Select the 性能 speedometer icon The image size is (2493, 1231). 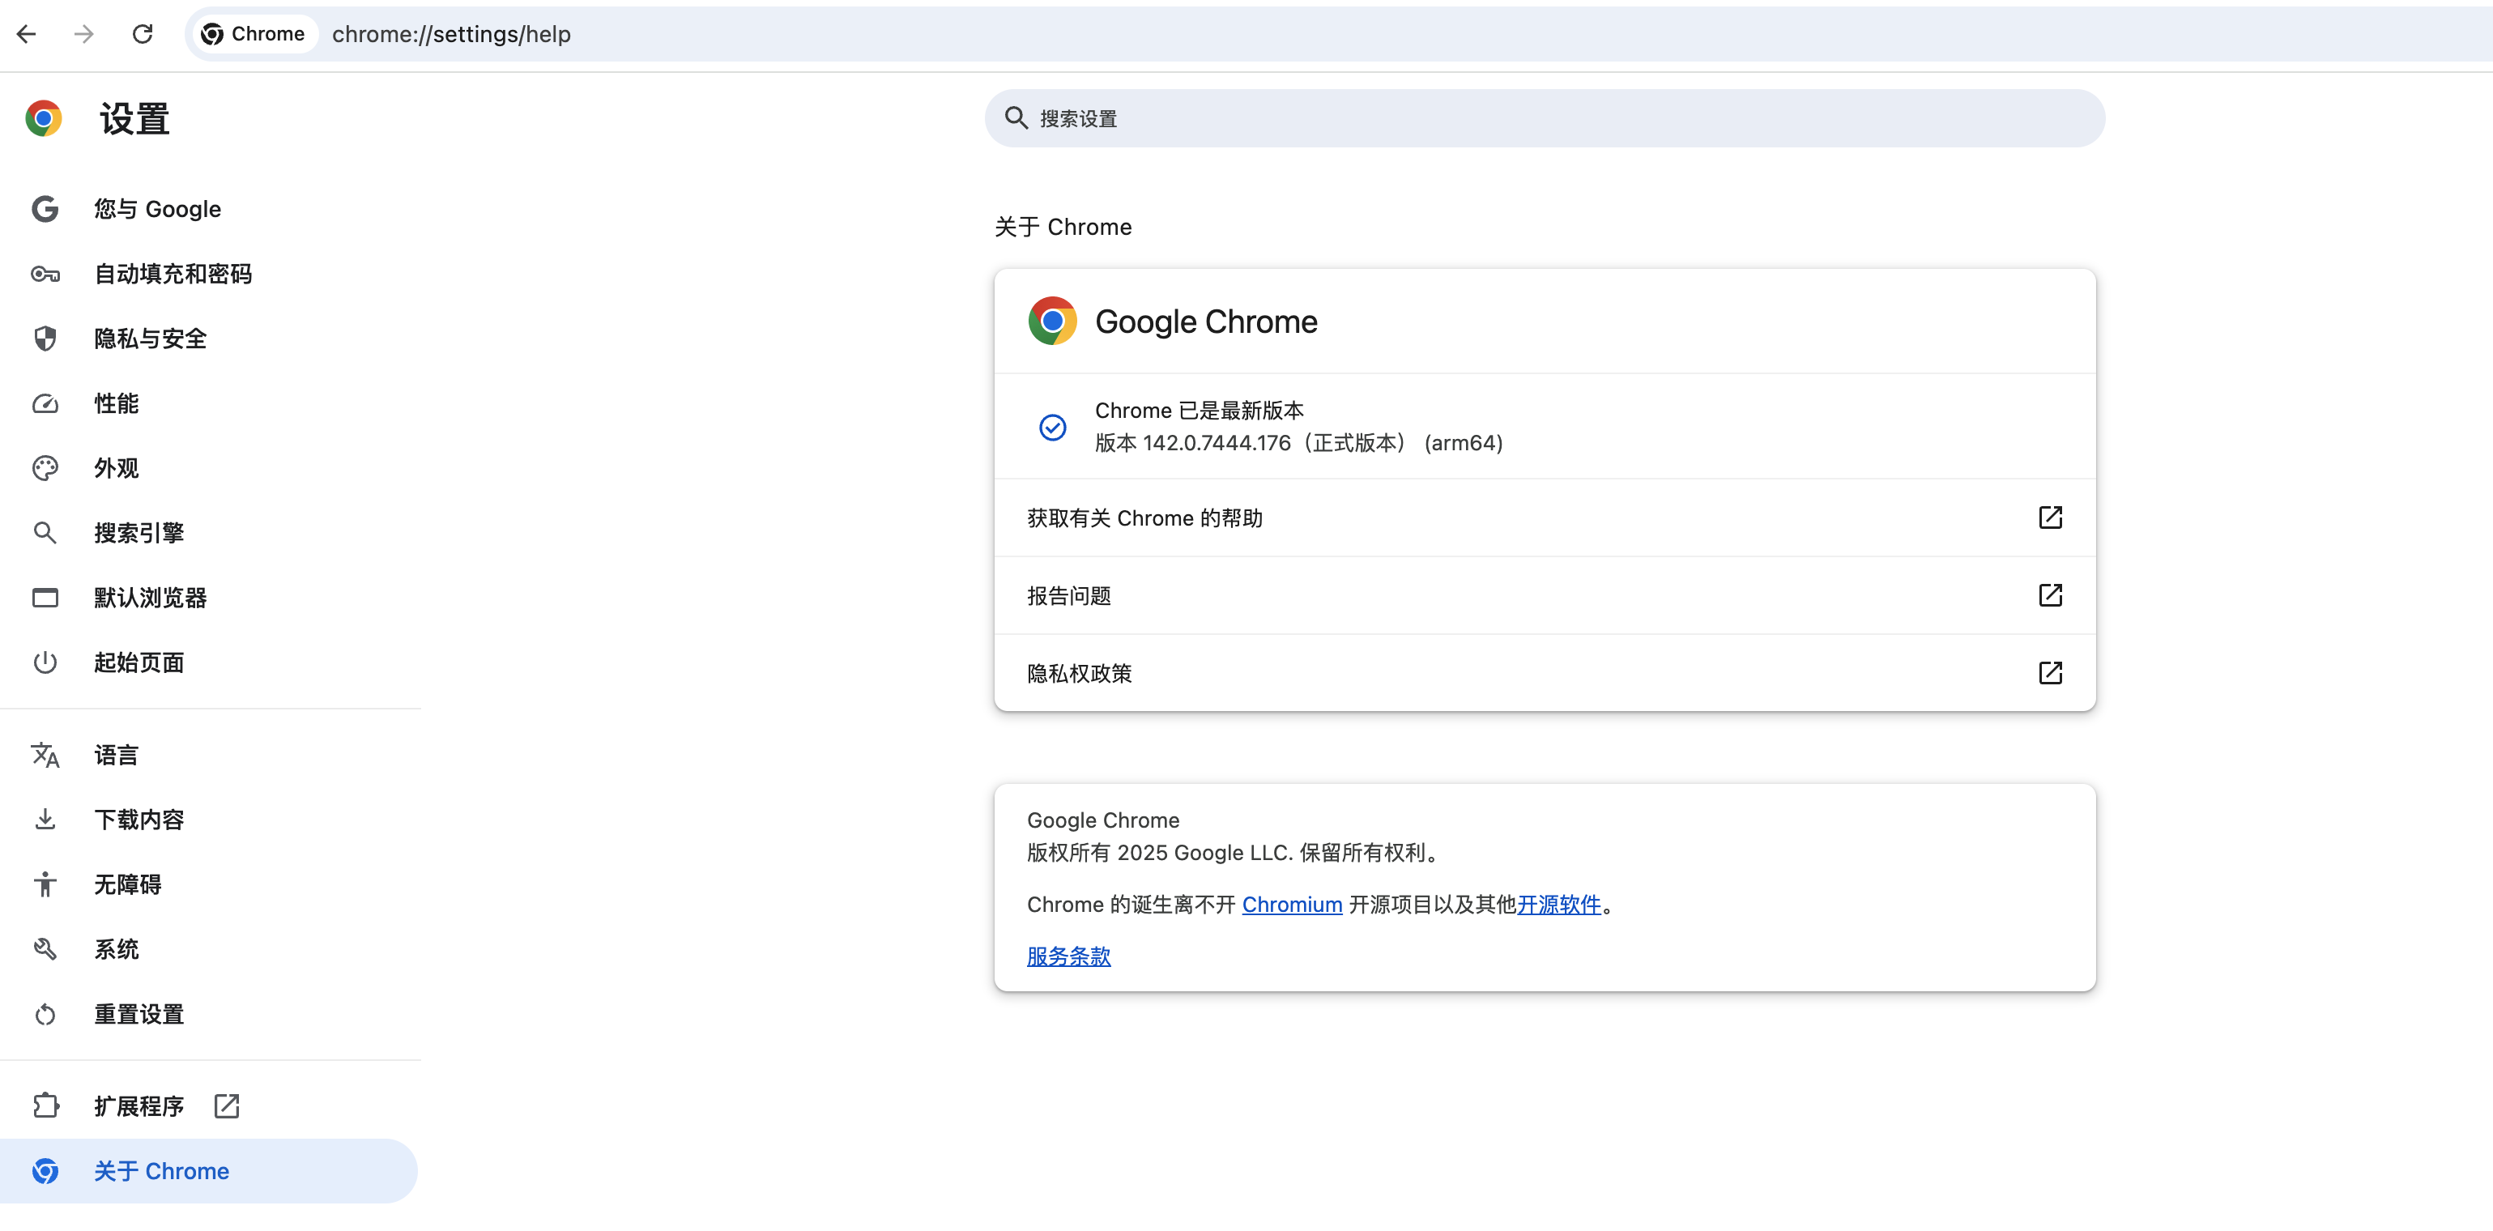[x=45, y=403]
